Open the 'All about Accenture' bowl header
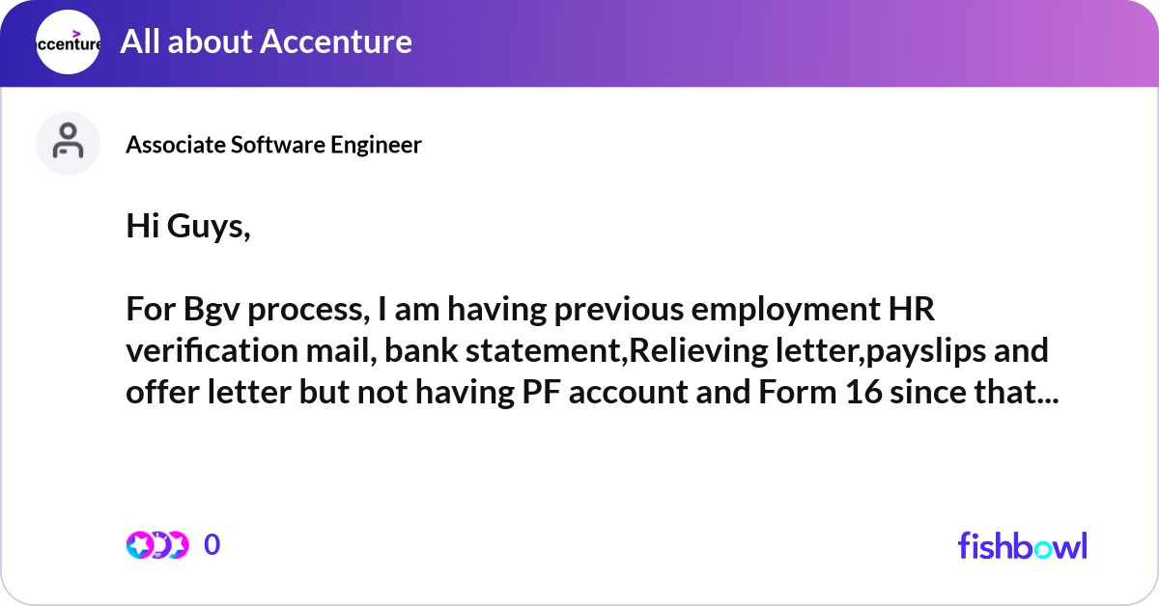Screen dimensions: 1159x606 pyautogui.click(x=267, y=42)
